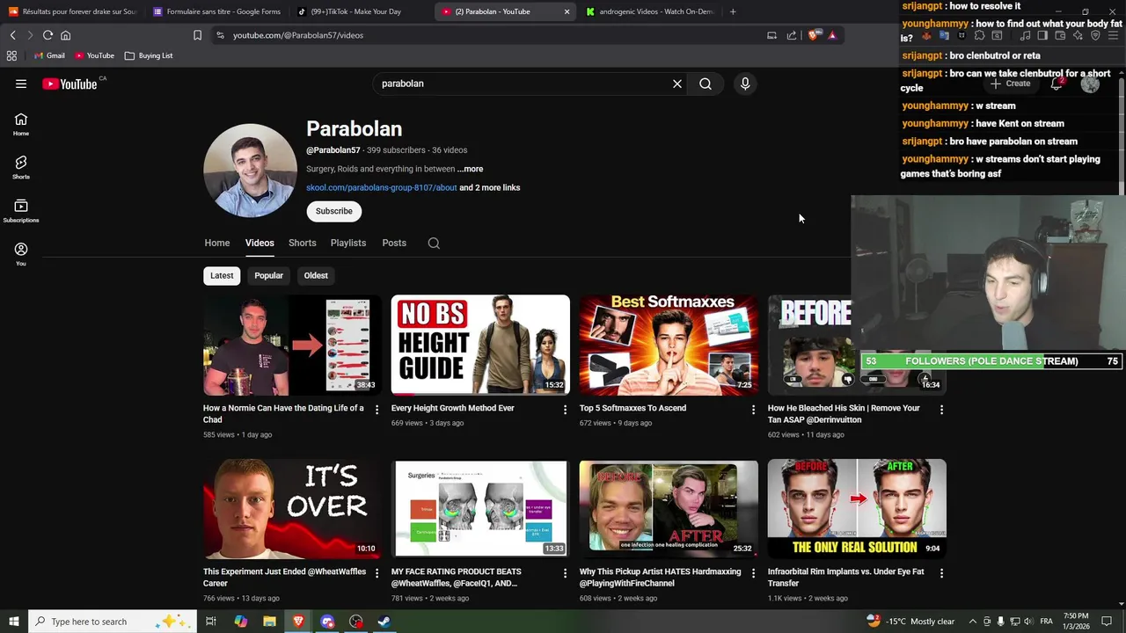Viewport: 1126px width, 633px height.
Task: Open options for 'MY FACE RATING PRODUCT' video
Action: (x=565, y=573)
